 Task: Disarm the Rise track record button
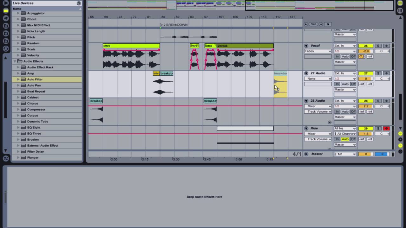pos(386,128)
